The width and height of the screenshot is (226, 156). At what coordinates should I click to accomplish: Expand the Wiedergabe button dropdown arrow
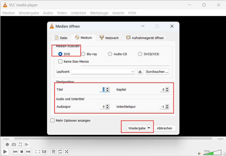coord(149,128)
